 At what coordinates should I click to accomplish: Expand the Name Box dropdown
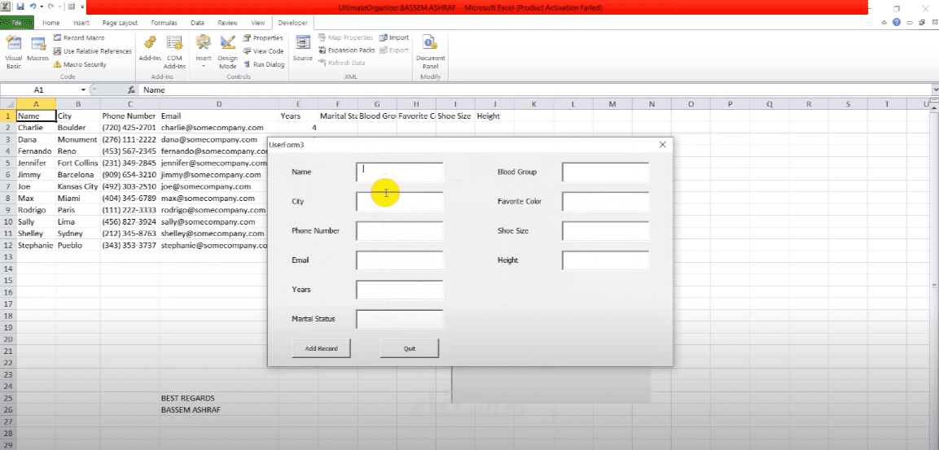pos(83,90)
